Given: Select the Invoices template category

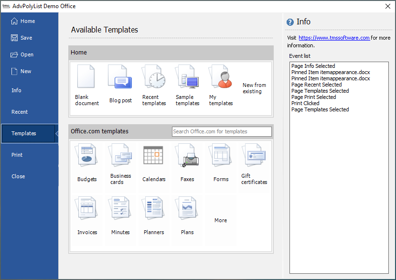Looking at the screenshot, I should coord(87,209).
